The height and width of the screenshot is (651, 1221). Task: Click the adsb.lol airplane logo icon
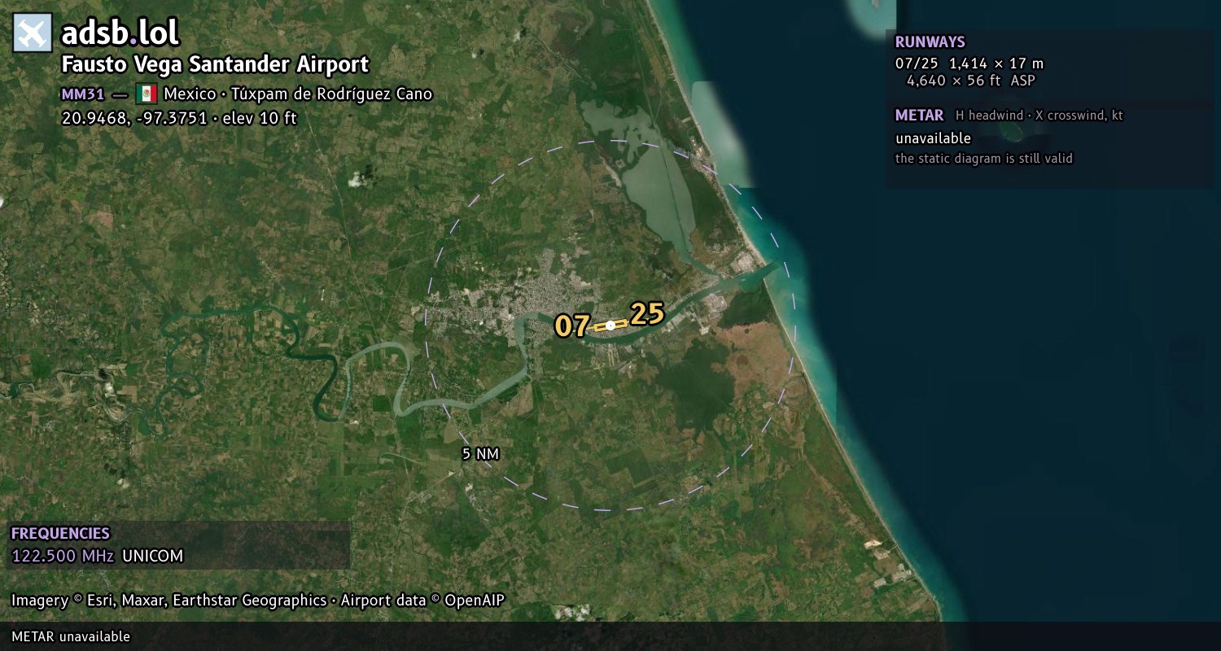coord(33,33)
